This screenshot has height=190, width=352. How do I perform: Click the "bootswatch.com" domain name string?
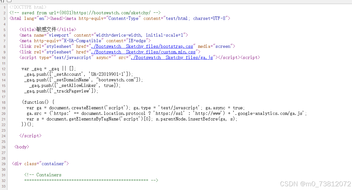click(x=116, y=80)
